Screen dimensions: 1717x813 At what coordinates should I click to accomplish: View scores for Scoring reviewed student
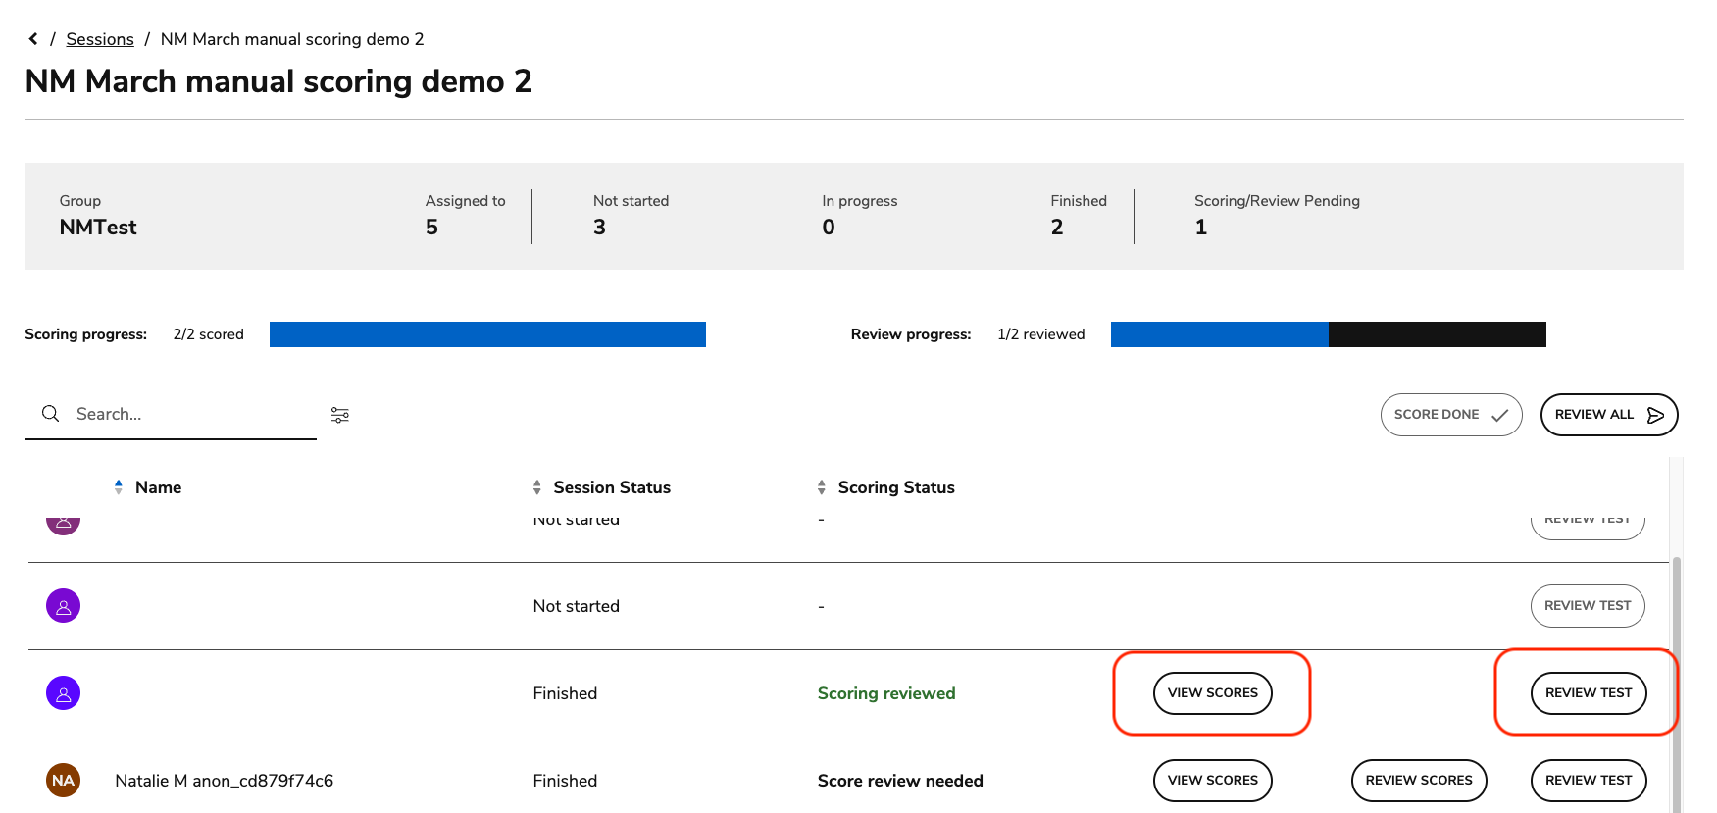point(1212,693)
